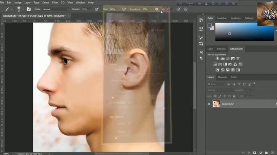Add a Posterize adjustment
This screenshot has width=277, height=155.
[222, 70]
